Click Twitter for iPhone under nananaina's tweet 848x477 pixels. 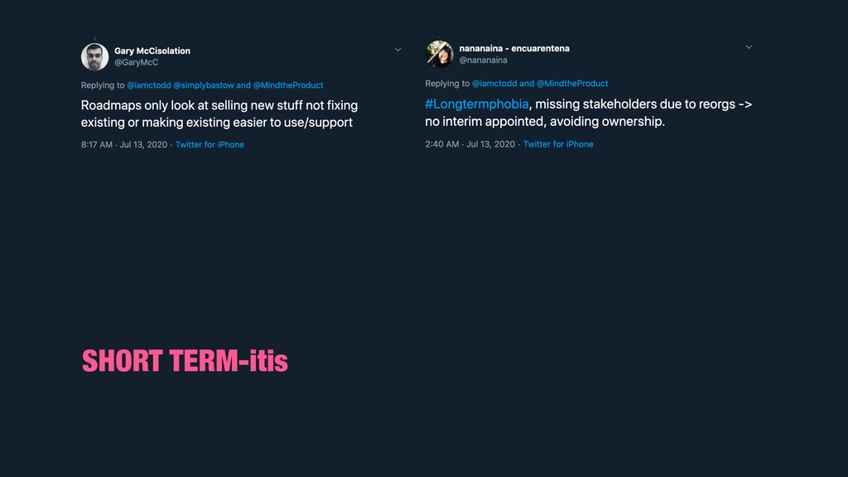[558, 144]
